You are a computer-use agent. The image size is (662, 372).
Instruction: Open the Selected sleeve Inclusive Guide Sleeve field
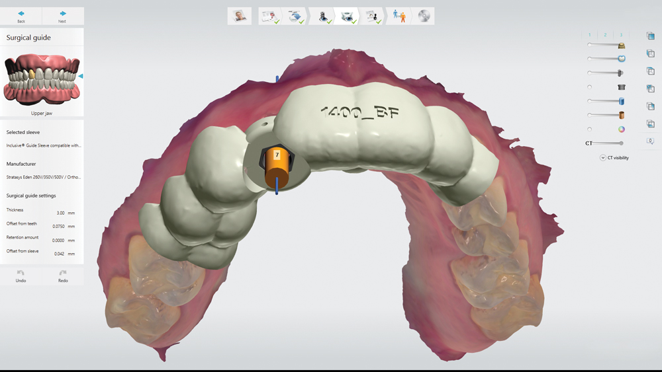[x=44, y=145]
